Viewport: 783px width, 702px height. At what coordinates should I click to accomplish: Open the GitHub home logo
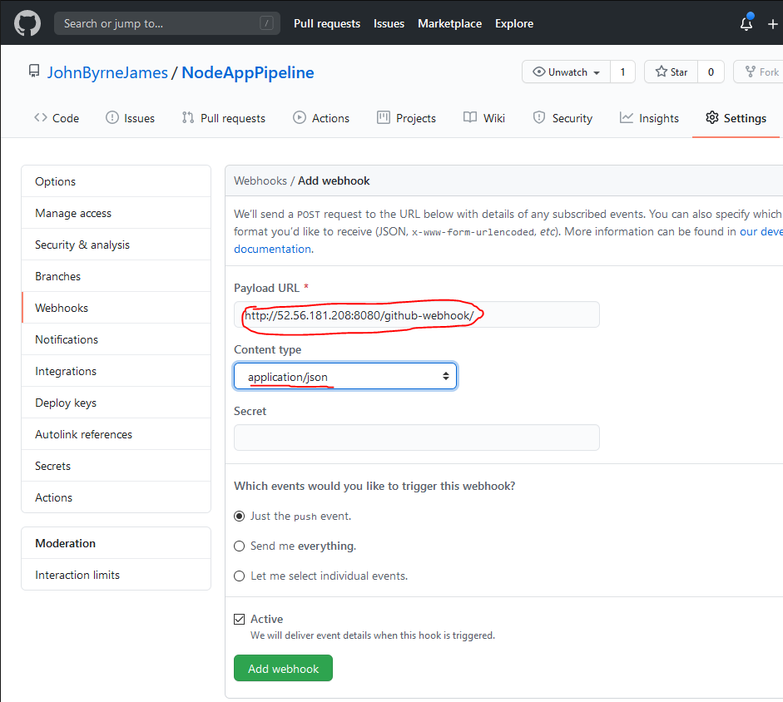pyautogui.click(x=27, y=23)
